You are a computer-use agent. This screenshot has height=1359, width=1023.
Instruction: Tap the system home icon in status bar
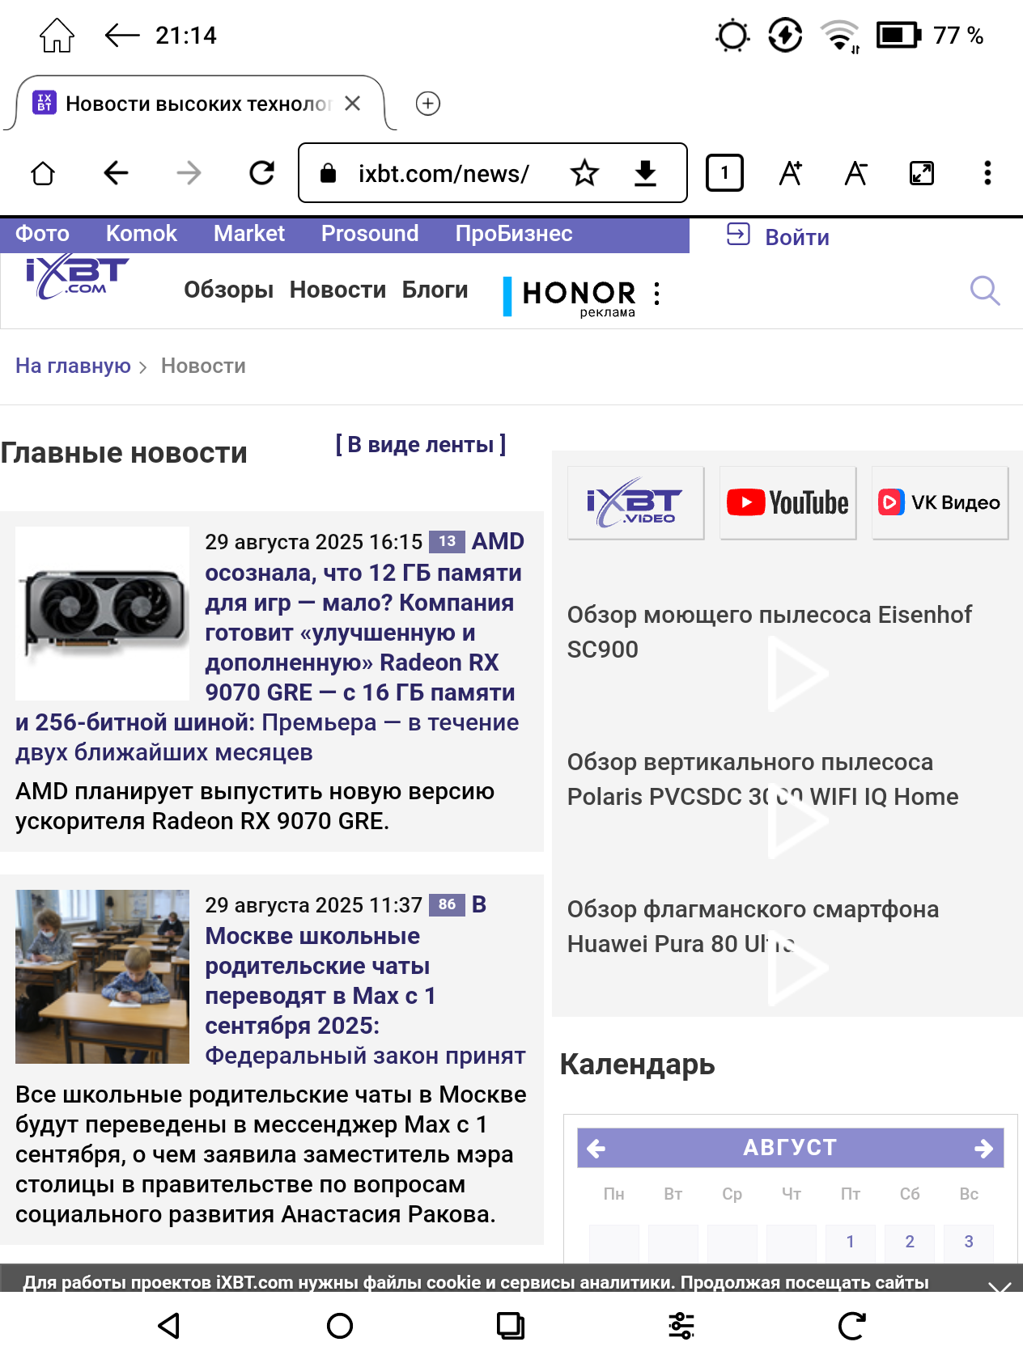(57, 36)
